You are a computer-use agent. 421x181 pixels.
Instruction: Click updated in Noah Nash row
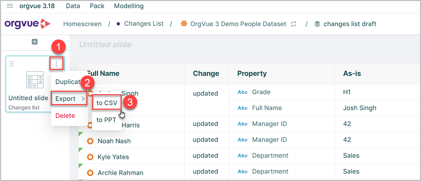(x=206, y=140)
